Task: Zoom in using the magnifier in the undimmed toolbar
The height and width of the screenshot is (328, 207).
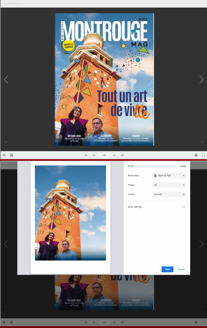Action: 4,155
